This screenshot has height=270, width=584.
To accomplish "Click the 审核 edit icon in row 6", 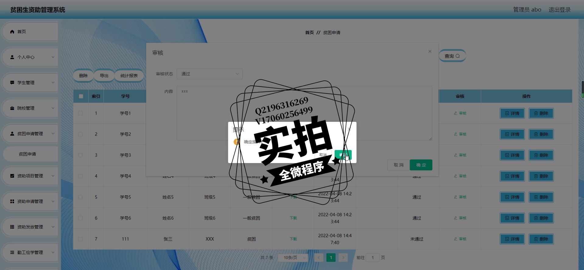I will tap(460, 218).
